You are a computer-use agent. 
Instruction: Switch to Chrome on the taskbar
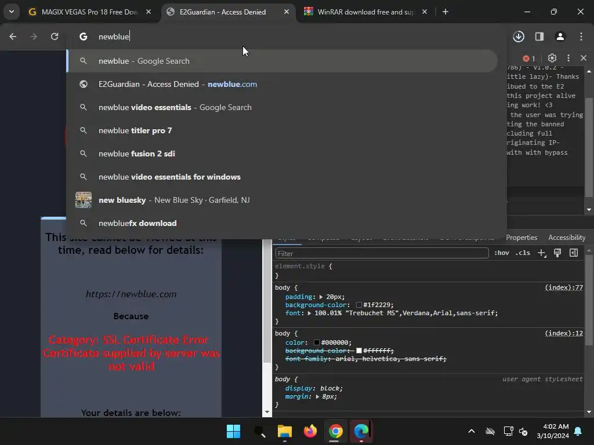[x=336, y=431]
